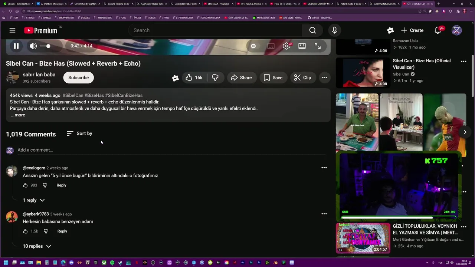Switch the player to theater mode
The width and height of the screenshot is (475, 267).
coord(302,46)
